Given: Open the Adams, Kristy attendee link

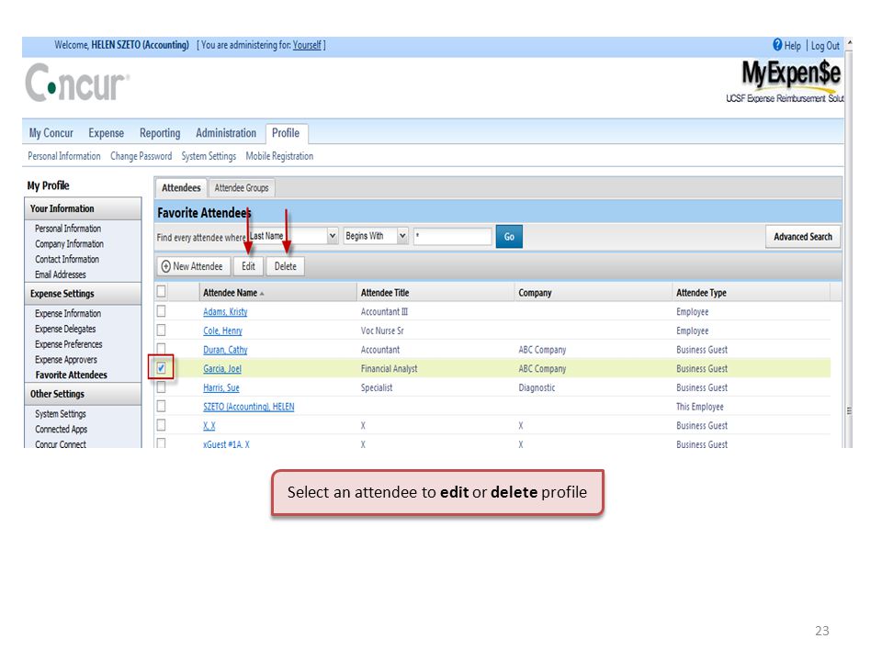Looking at the screenshot, I should pos(225,311).
